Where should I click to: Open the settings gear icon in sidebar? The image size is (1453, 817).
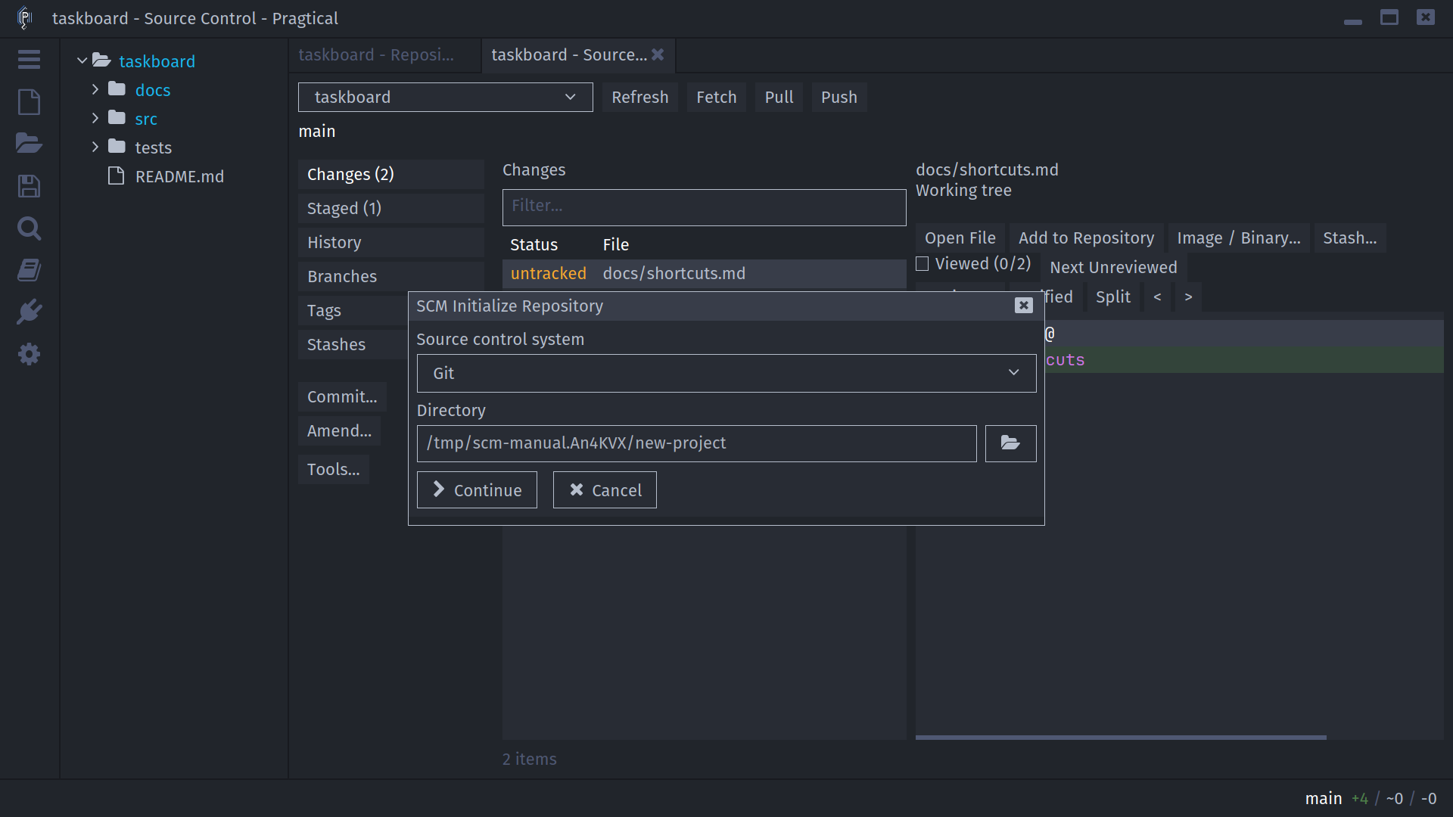29,354
